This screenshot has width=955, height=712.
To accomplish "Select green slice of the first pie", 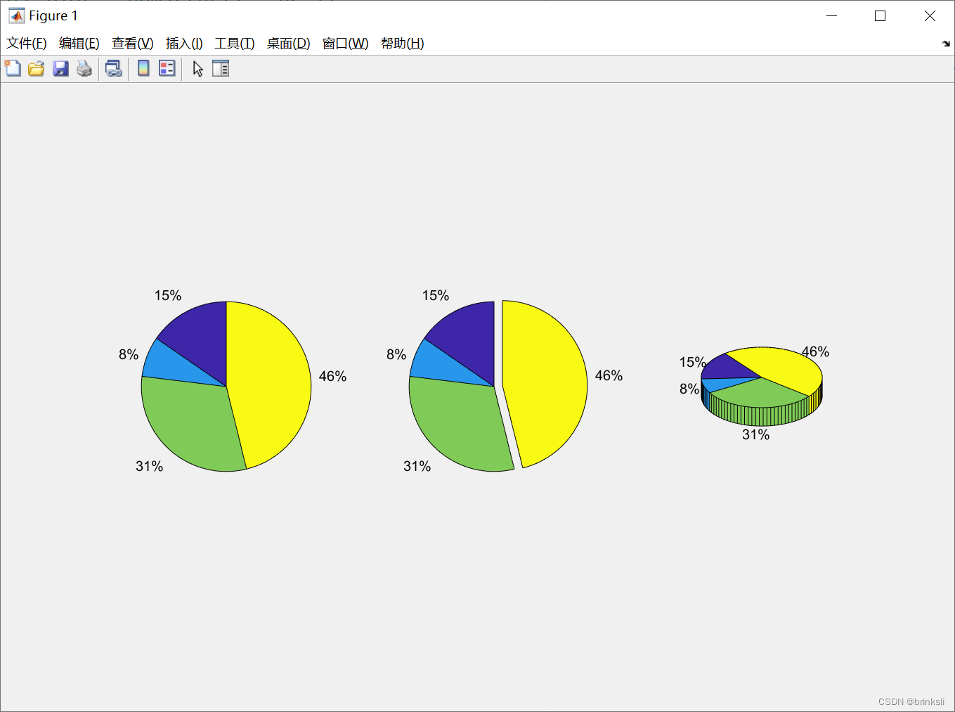I will click(x=193, y=425).
